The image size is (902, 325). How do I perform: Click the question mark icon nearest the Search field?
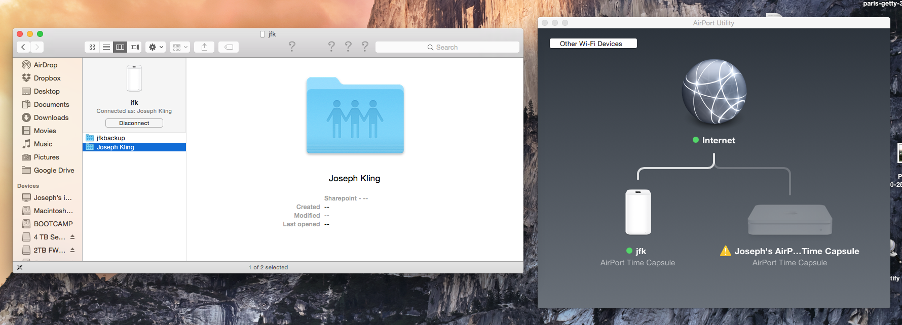click(x=365, y=47)
